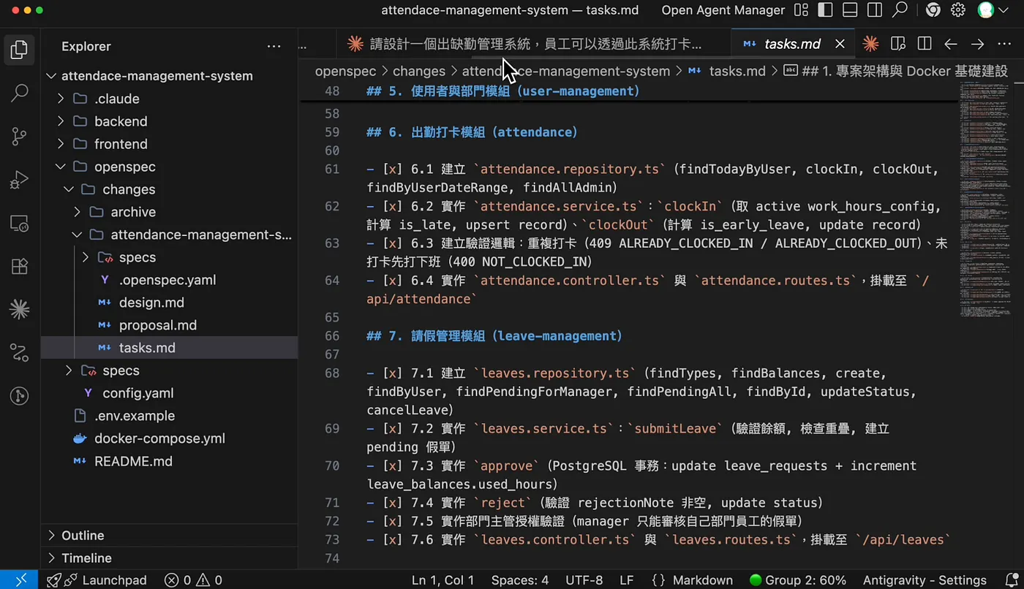Open the Search view in activity bar
Viewport: 1024px width, 589px height.
point(20,93)
